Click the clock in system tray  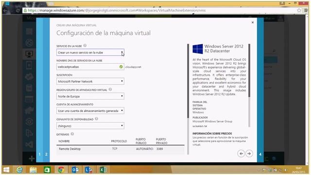[x=298, y=170]
